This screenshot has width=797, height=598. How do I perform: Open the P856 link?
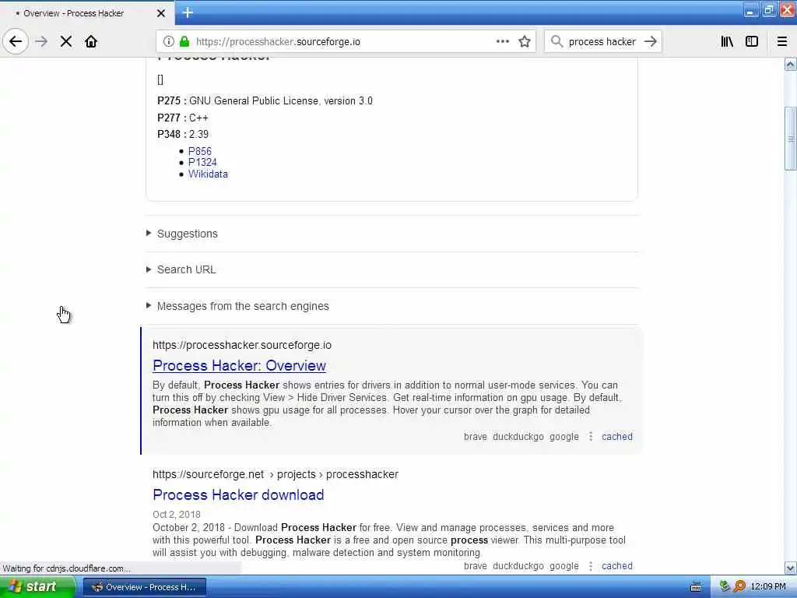pos(200,151)
